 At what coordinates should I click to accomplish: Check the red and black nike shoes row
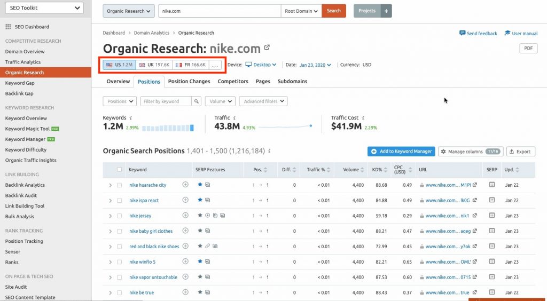[x=119, y=247]
